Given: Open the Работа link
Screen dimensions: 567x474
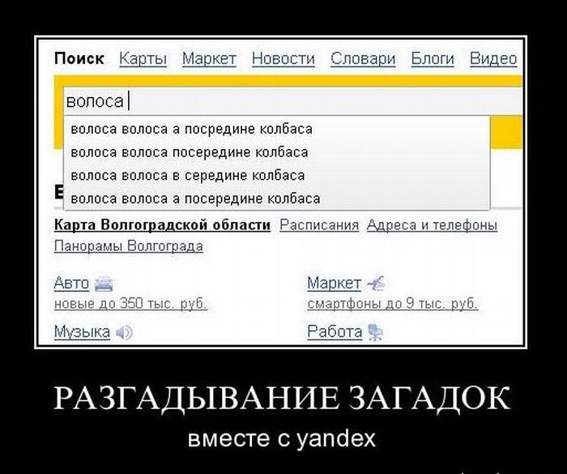Looking at the screenshot, I should (x=335, y=331).
